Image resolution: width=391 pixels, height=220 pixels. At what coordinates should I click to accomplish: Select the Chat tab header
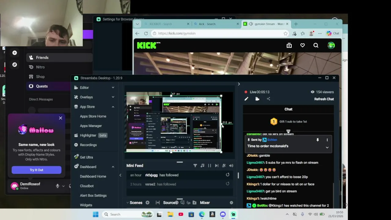point(288,109)
